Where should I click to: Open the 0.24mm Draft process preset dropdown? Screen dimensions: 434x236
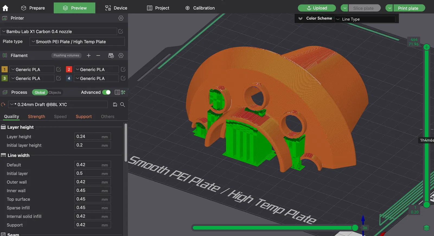click(58, 105)
